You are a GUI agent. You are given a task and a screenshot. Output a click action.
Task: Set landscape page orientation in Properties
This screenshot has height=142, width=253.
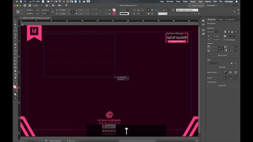click(228, 32)
